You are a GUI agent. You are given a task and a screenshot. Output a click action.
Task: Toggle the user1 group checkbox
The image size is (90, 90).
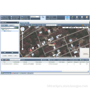pos(4,29)
